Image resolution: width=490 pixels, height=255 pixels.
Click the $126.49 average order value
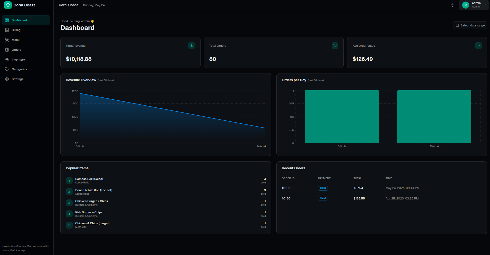(363, 59)
